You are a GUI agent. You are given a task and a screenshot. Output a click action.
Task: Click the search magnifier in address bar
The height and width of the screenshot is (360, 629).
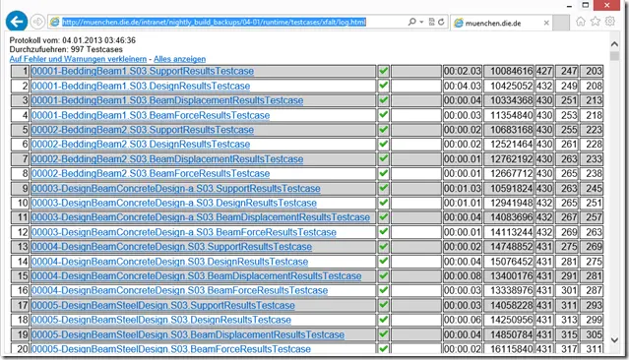[412, 22]
